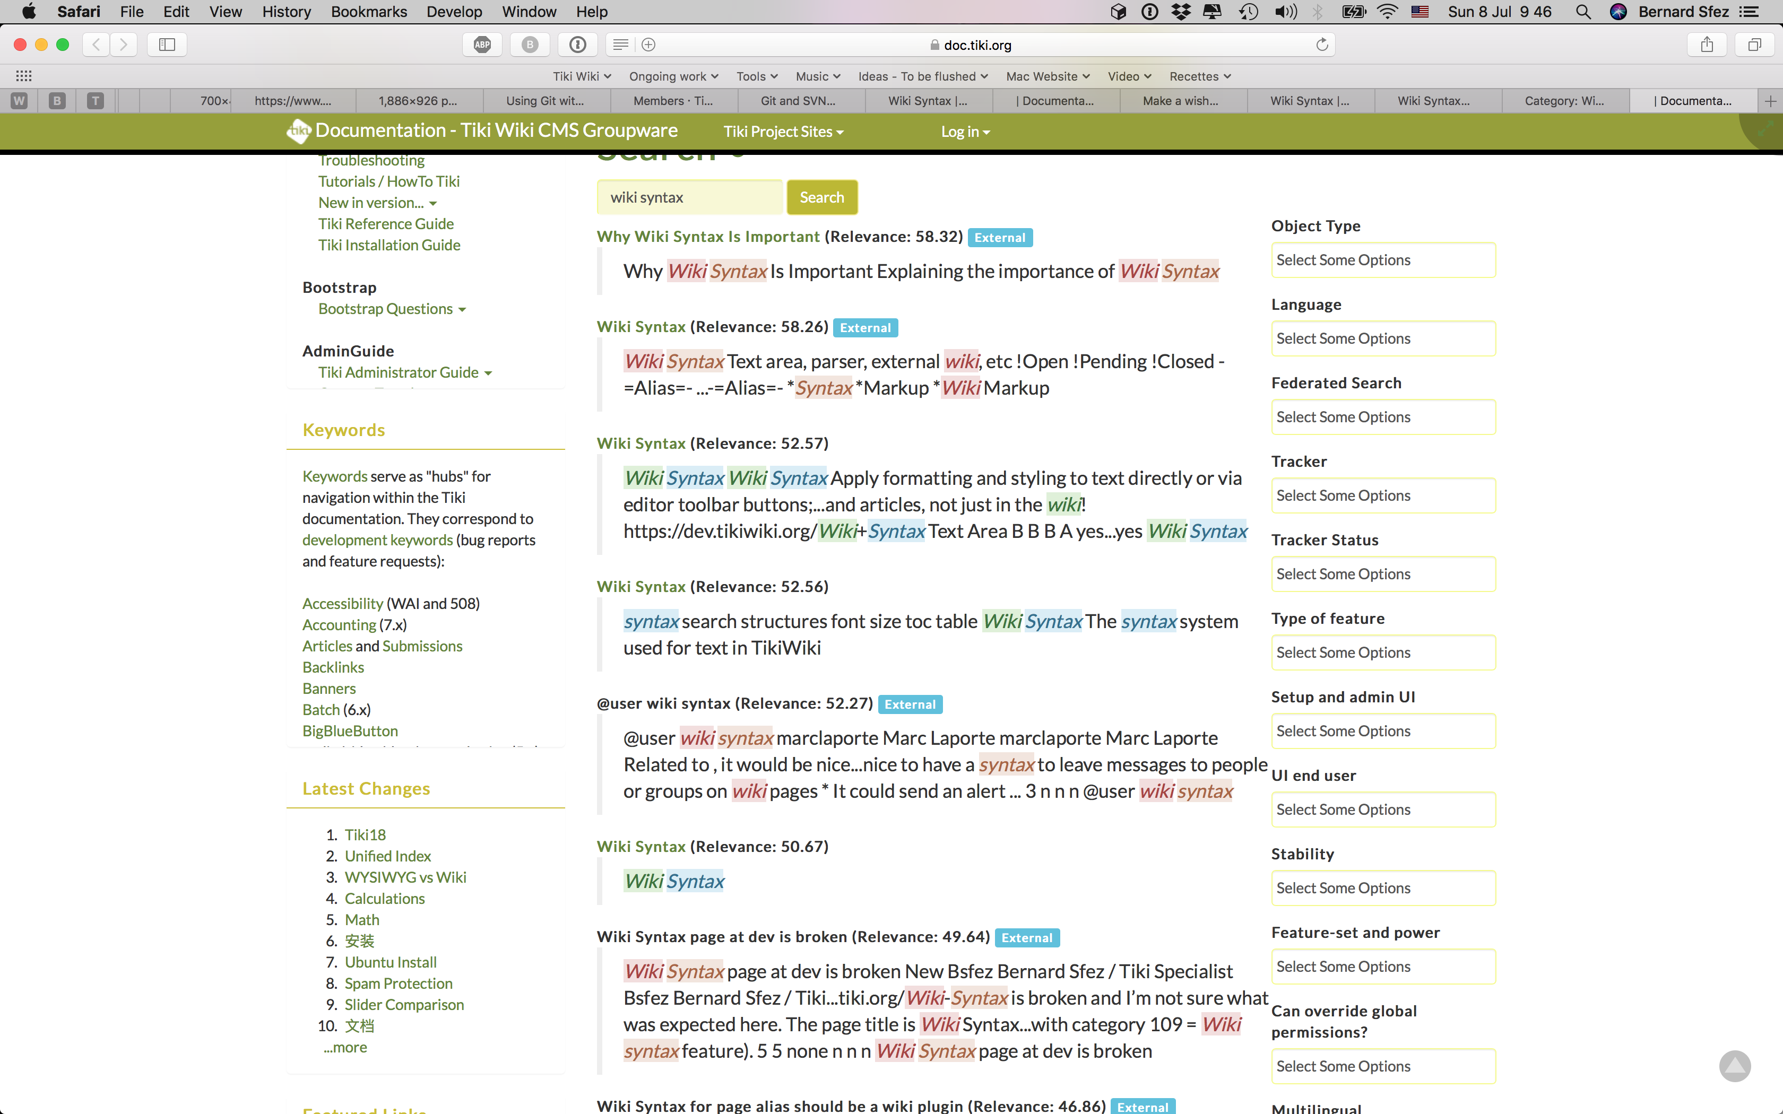Viewport: 1783px width, 1114px height.
Task: Click the B extension toolbar icon
Action: point(530,45)
